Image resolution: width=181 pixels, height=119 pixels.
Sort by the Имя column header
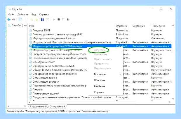coord(32,26)
